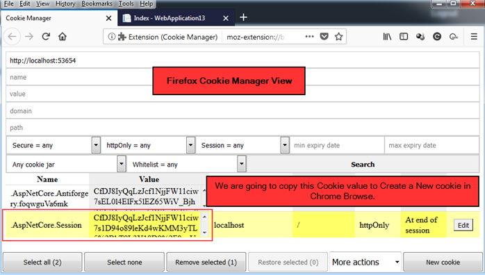
Task: Select the .AspNetCore.Session cookie name
Action: [x=47, y=225]
